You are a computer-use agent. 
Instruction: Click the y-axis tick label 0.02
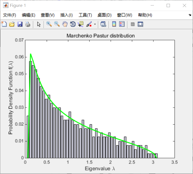19,124
